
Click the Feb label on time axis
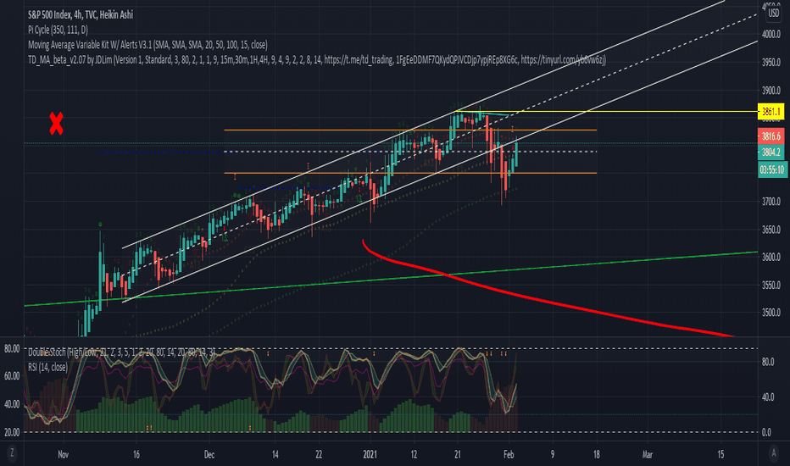(x=509, y=454)
